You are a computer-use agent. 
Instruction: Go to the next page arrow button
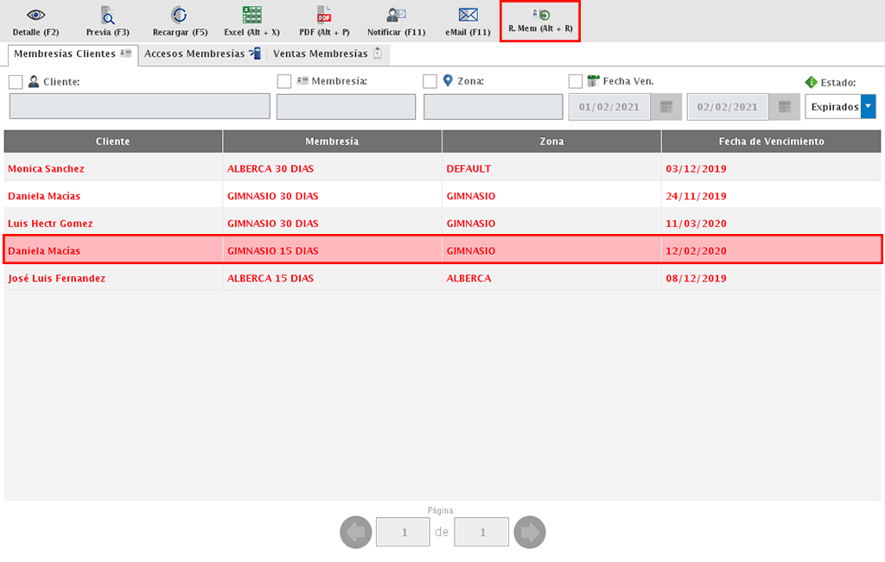coord(529,532)
